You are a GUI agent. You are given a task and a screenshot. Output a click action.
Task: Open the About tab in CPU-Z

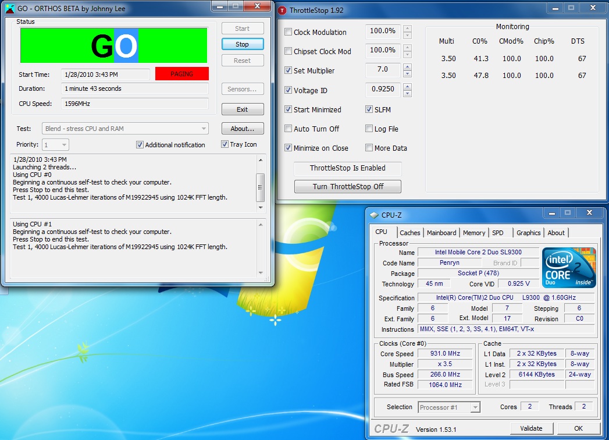point(556,233)
